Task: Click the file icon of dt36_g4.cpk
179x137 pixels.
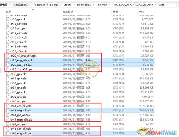Action: tap(8, 97)
